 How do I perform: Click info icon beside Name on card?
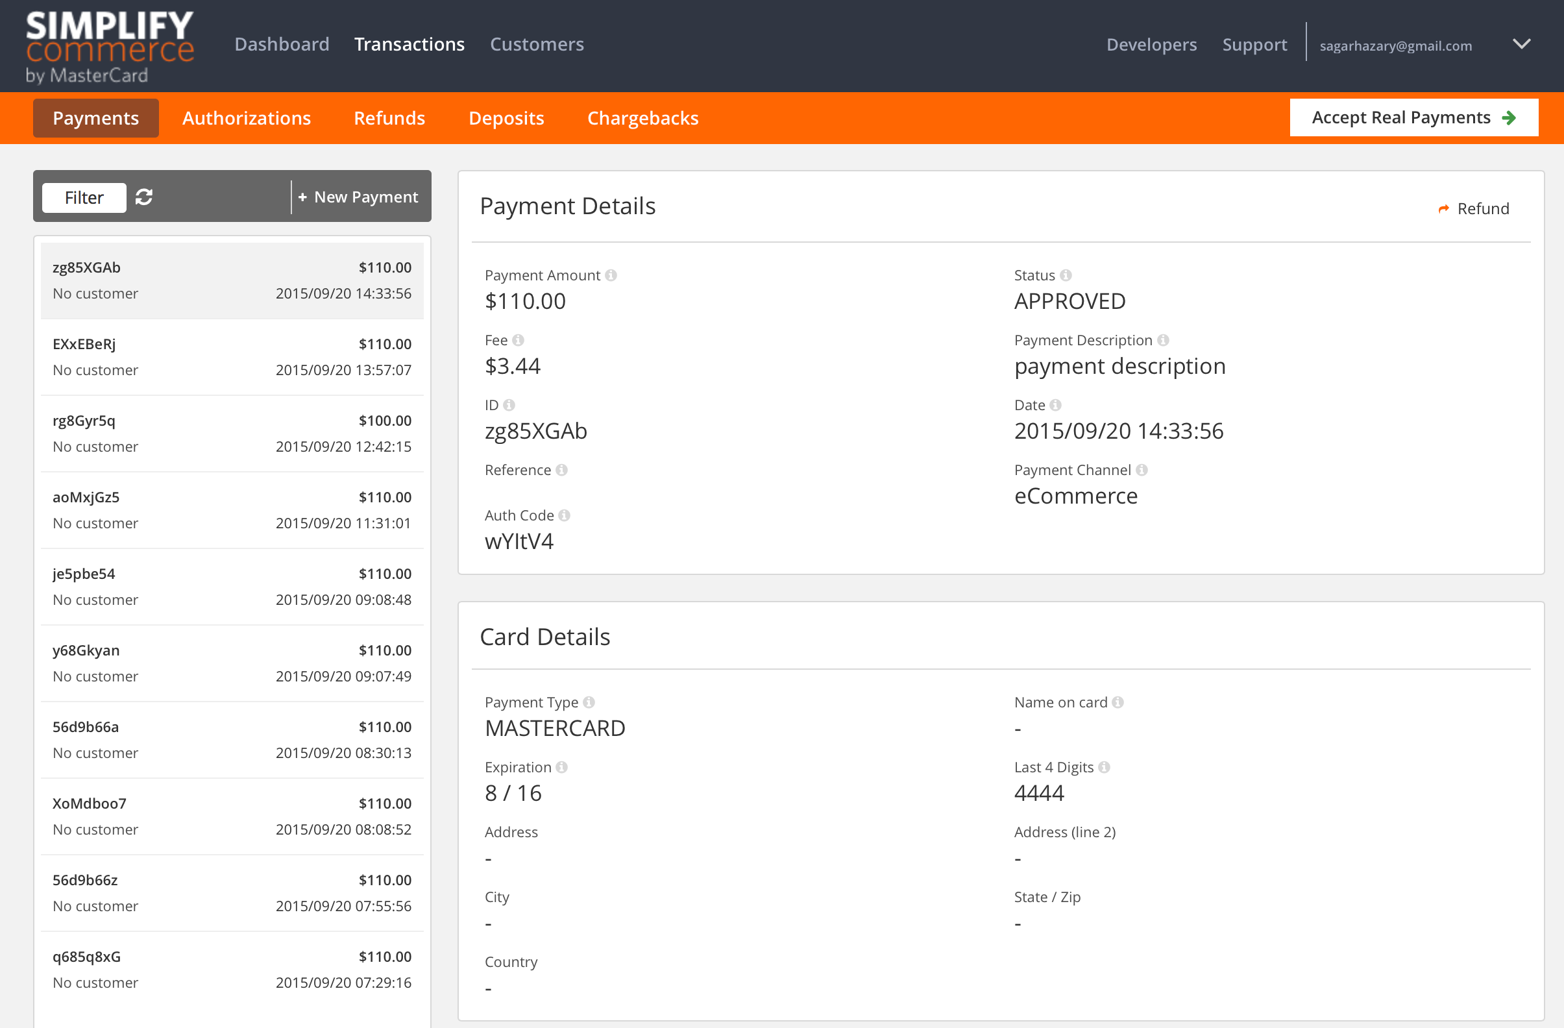1117,703
